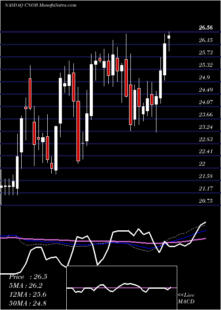Select the 24.49 price axis label
The width and height of the screenshot is (221, 310).
[206, 90]
